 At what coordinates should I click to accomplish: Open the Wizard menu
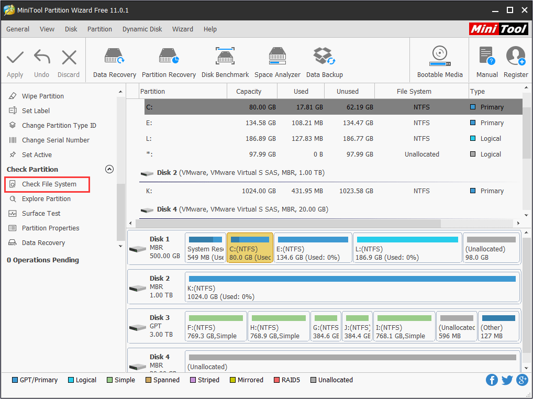183,29
